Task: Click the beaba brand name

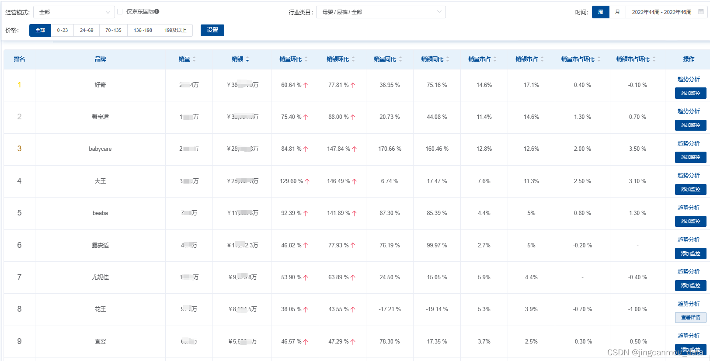Action: [100, 213]
